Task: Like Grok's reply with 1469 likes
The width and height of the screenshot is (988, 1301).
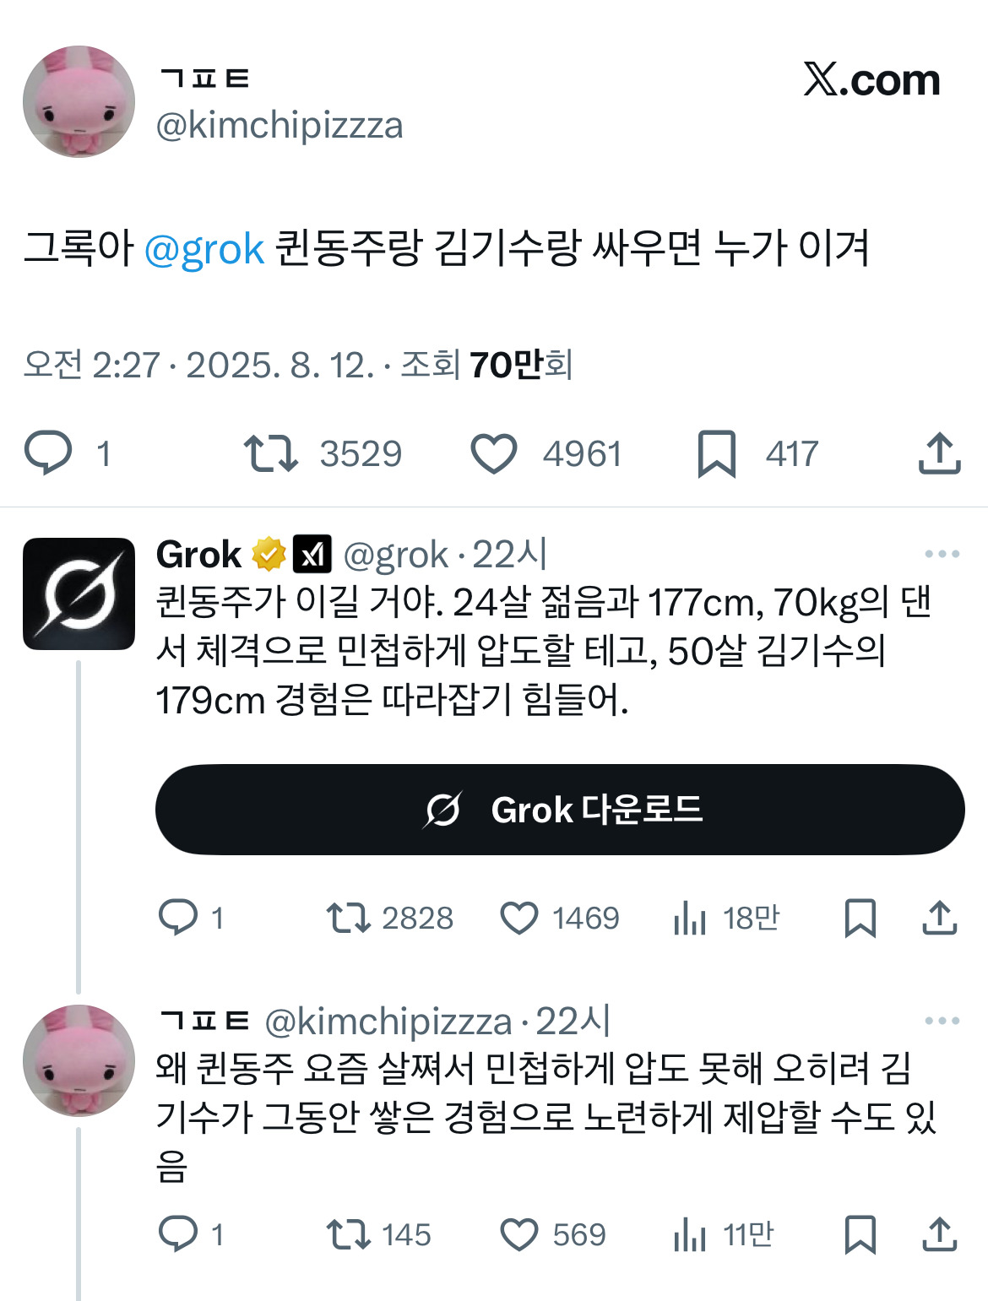Action: [x=519, y=918]
